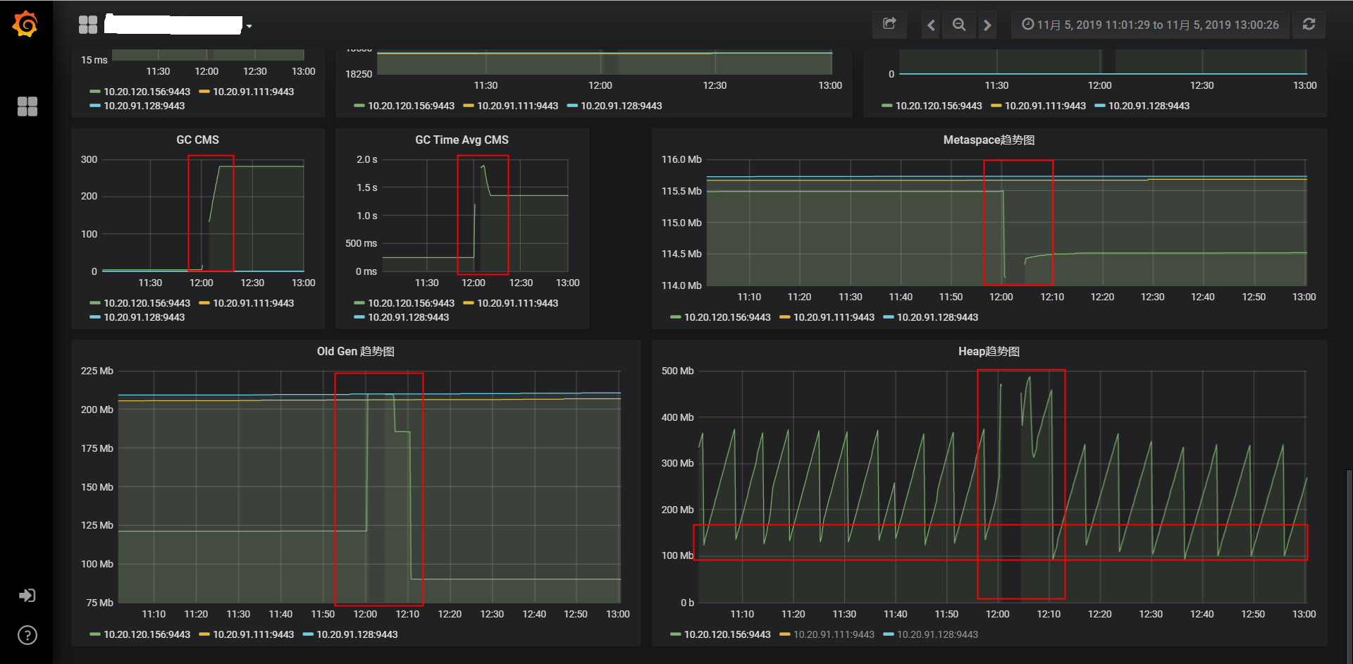This screenshot has width=1353, height=664.
Task: Toggle 10.20.91.111:9443 series in GC CMS legend
Action: coord(253,303)
